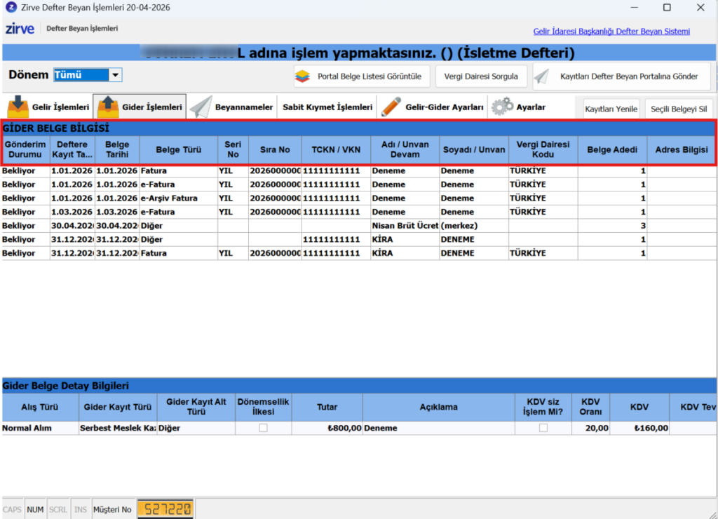718x519 pixels.
Task: Open Gelir İdaresi Başkanlığı Defter Beyan Sistemi link
Action: click(611, 31)
